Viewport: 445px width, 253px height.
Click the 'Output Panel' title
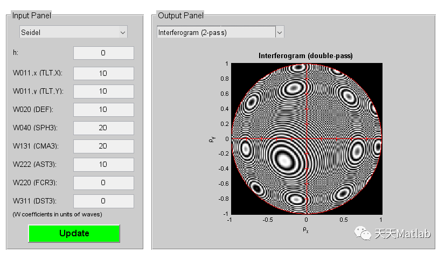tap(180, 15)
